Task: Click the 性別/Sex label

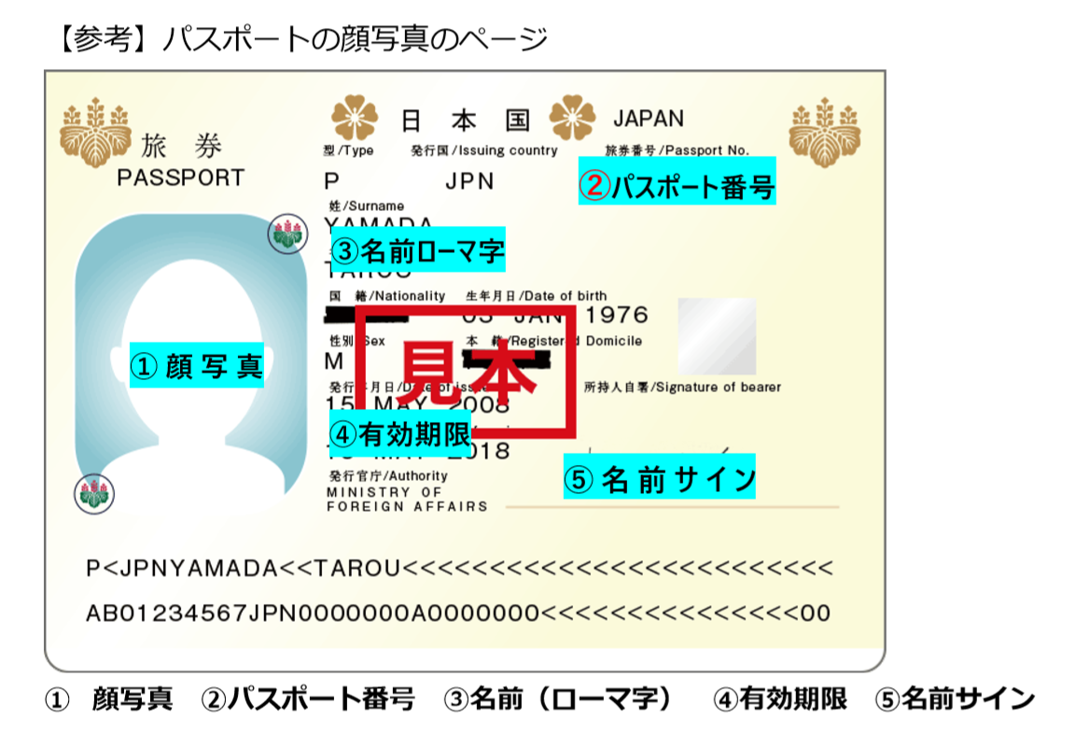Action: coord(357,341)
